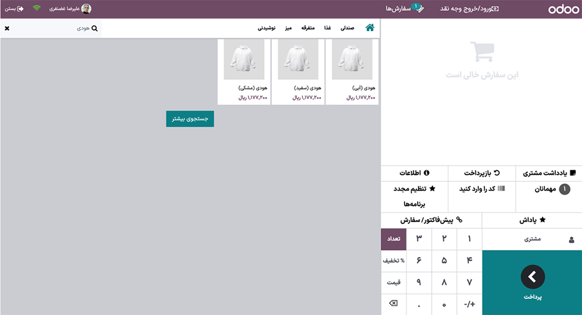Image resolution: width=582 pixels, height=315 pixels.
Task: Click the جستجوی بیشتر button
Action: click(x=190, y=119)
